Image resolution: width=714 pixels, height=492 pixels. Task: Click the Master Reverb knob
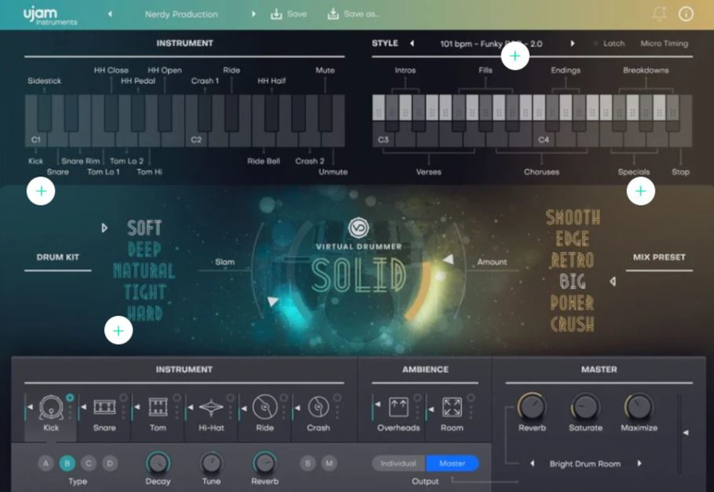pos(532,406)
